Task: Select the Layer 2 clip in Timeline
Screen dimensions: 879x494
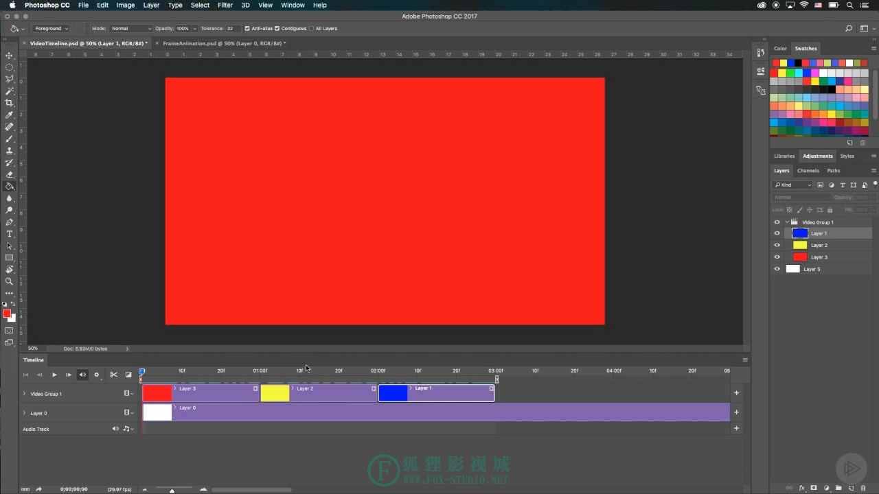Action: click(x=319, y=393)
